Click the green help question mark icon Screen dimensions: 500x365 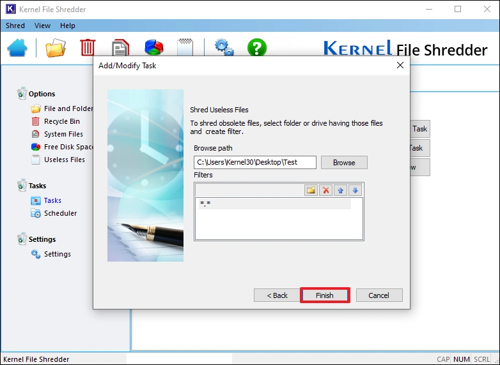pos(256,48)
